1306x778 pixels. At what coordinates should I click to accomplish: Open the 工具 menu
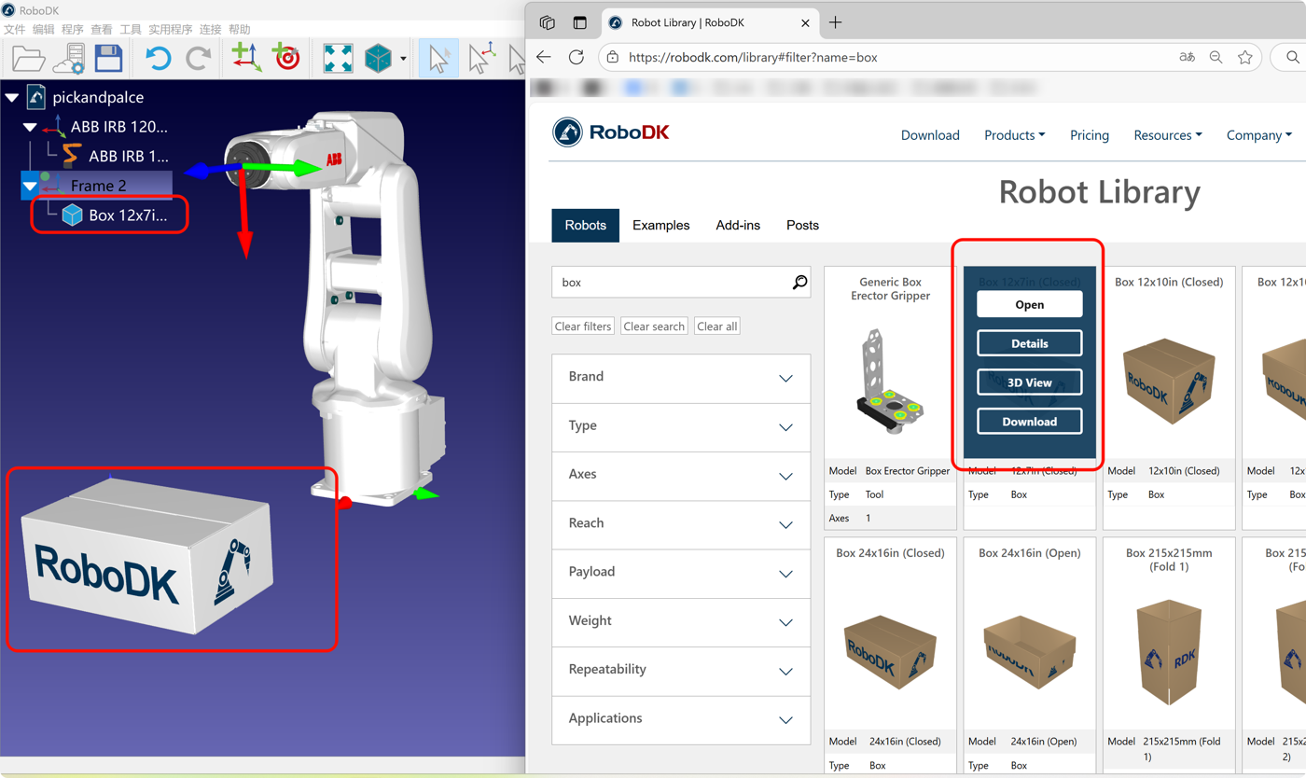tap(131, 30)
